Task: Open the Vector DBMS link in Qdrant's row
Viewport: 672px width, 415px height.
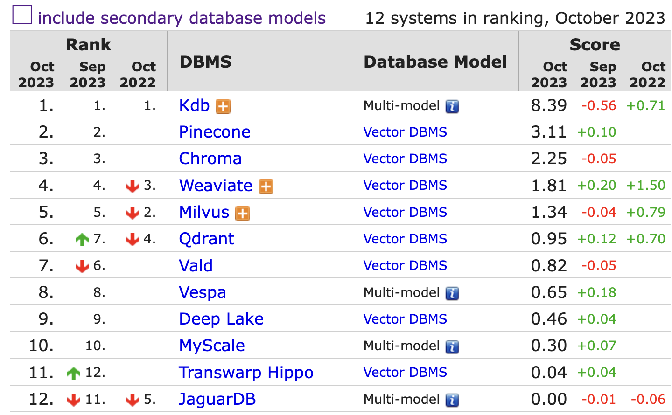Action: (x=405, y=239)
